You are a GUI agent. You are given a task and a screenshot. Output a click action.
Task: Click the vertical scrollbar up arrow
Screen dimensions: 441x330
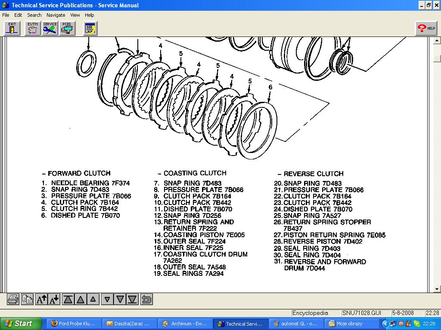437,40
